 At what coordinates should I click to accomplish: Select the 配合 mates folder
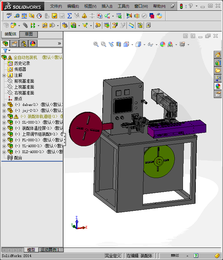coord(18,158)
